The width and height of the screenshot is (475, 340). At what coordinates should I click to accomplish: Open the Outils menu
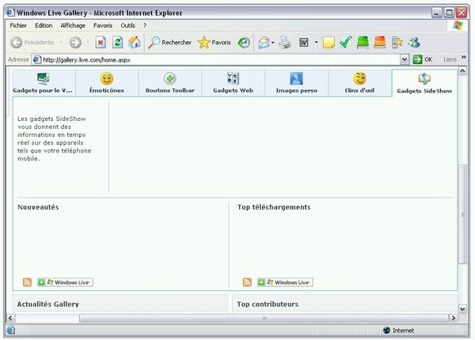(x=127, y=26)
